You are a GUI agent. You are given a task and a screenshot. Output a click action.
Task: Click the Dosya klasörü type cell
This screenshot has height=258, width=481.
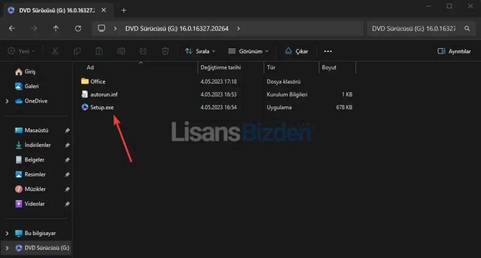click(283, 82)
